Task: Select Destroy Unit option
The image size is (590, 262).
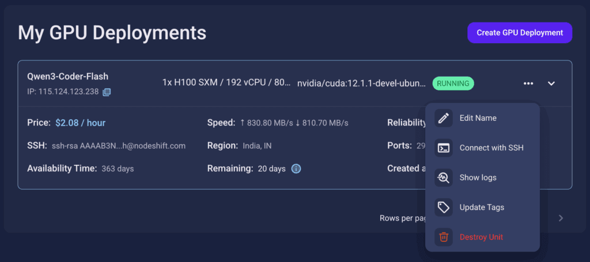Action: 482,237
